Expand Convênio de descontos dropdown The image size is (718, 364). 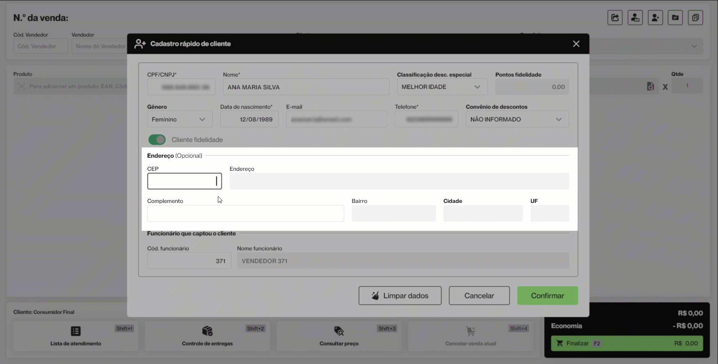(517, 119)
